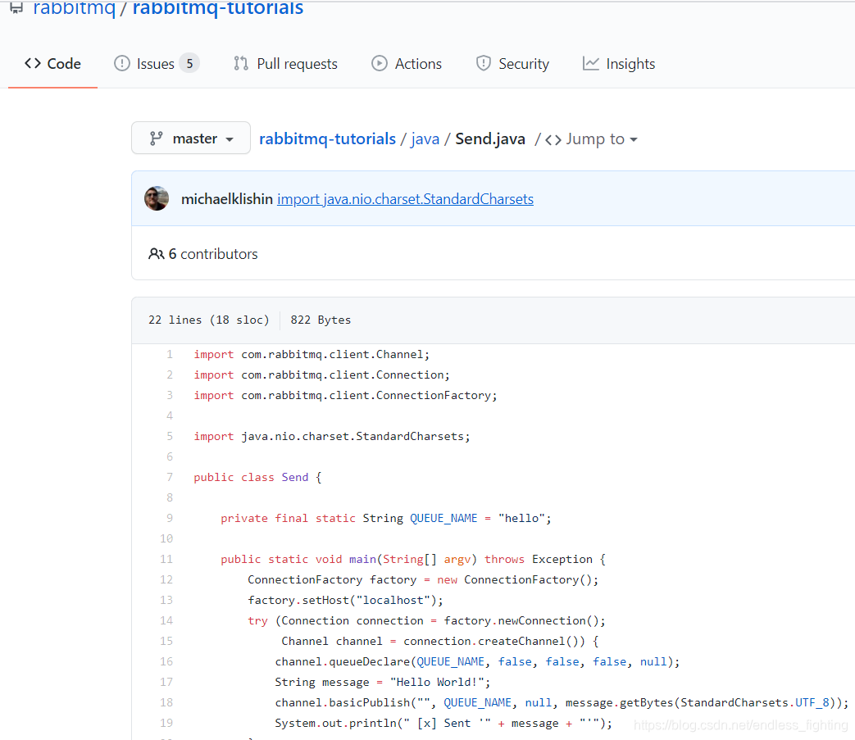This screenshot has height=740, width=855.
Task: Open the Jump to dropdown
Action: pyautogui.click(x=591, y=139)
